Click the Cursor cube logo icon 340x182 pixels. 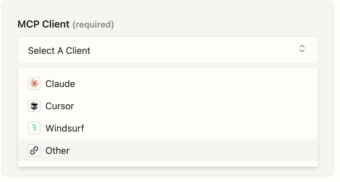pyautogui.click(x=34, y=106)
